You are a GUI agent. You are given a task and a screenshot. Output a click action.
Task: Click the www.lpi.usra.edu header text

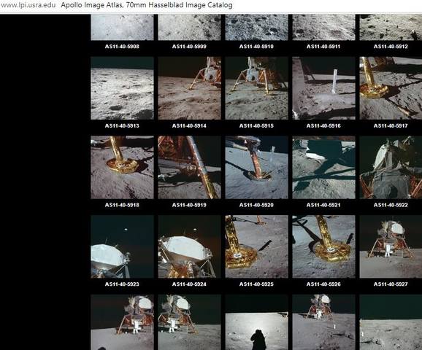click(28, 5)
